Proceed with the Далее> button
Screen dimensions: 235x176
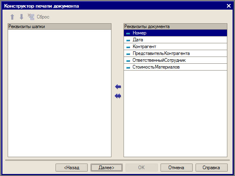(107, 168)
